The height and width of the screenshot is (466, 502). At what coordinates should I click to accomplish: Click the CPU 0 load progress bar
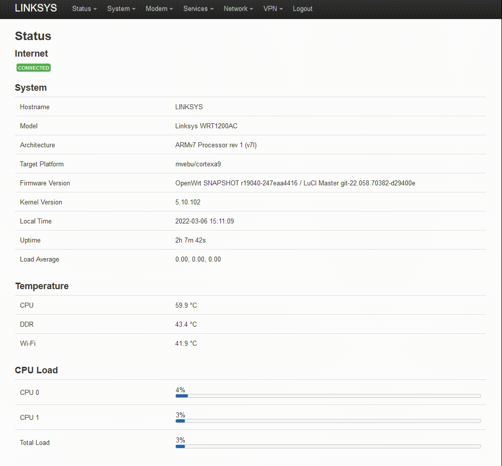click(x=328, y=396)
